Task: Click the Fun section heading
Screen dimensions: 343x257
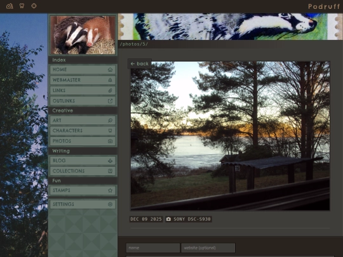Action: (x=57, y=181)
